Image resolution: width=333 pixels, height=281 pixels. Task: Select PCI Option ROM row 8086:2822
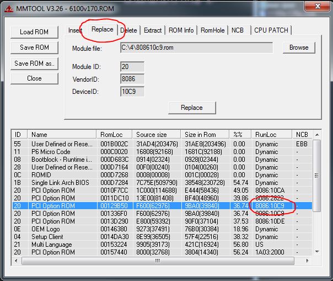(162, 198)
